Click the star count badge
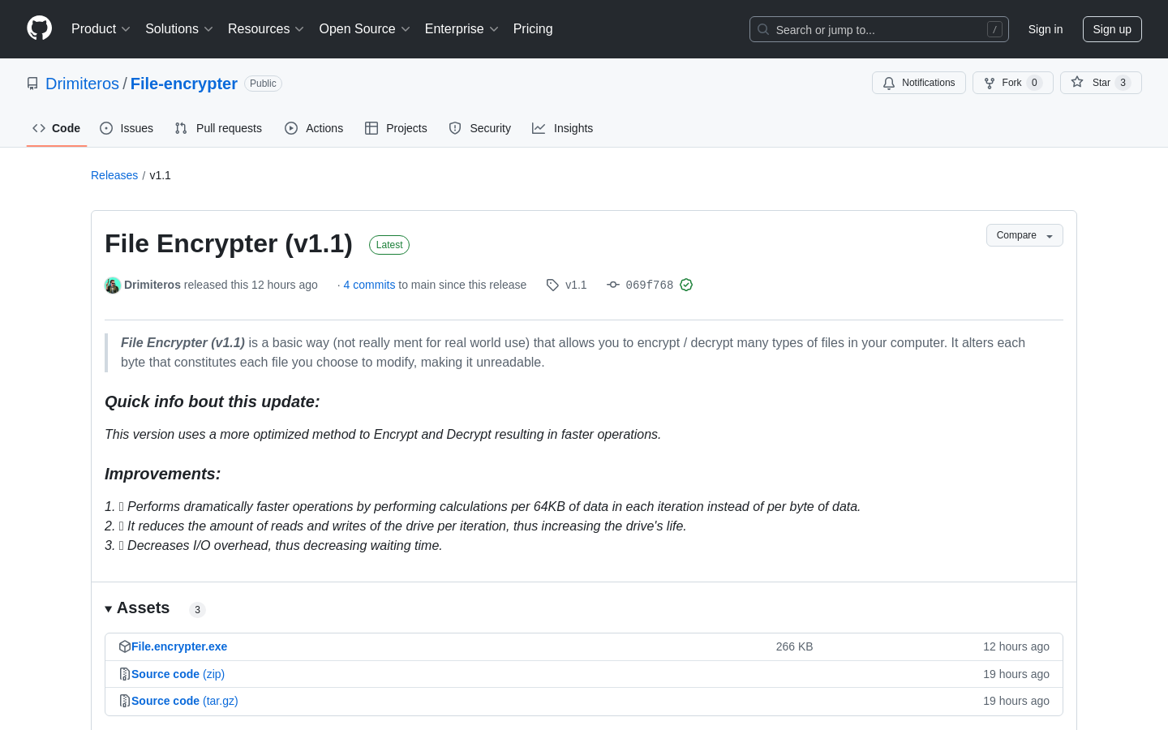 tap(1123, 83)
